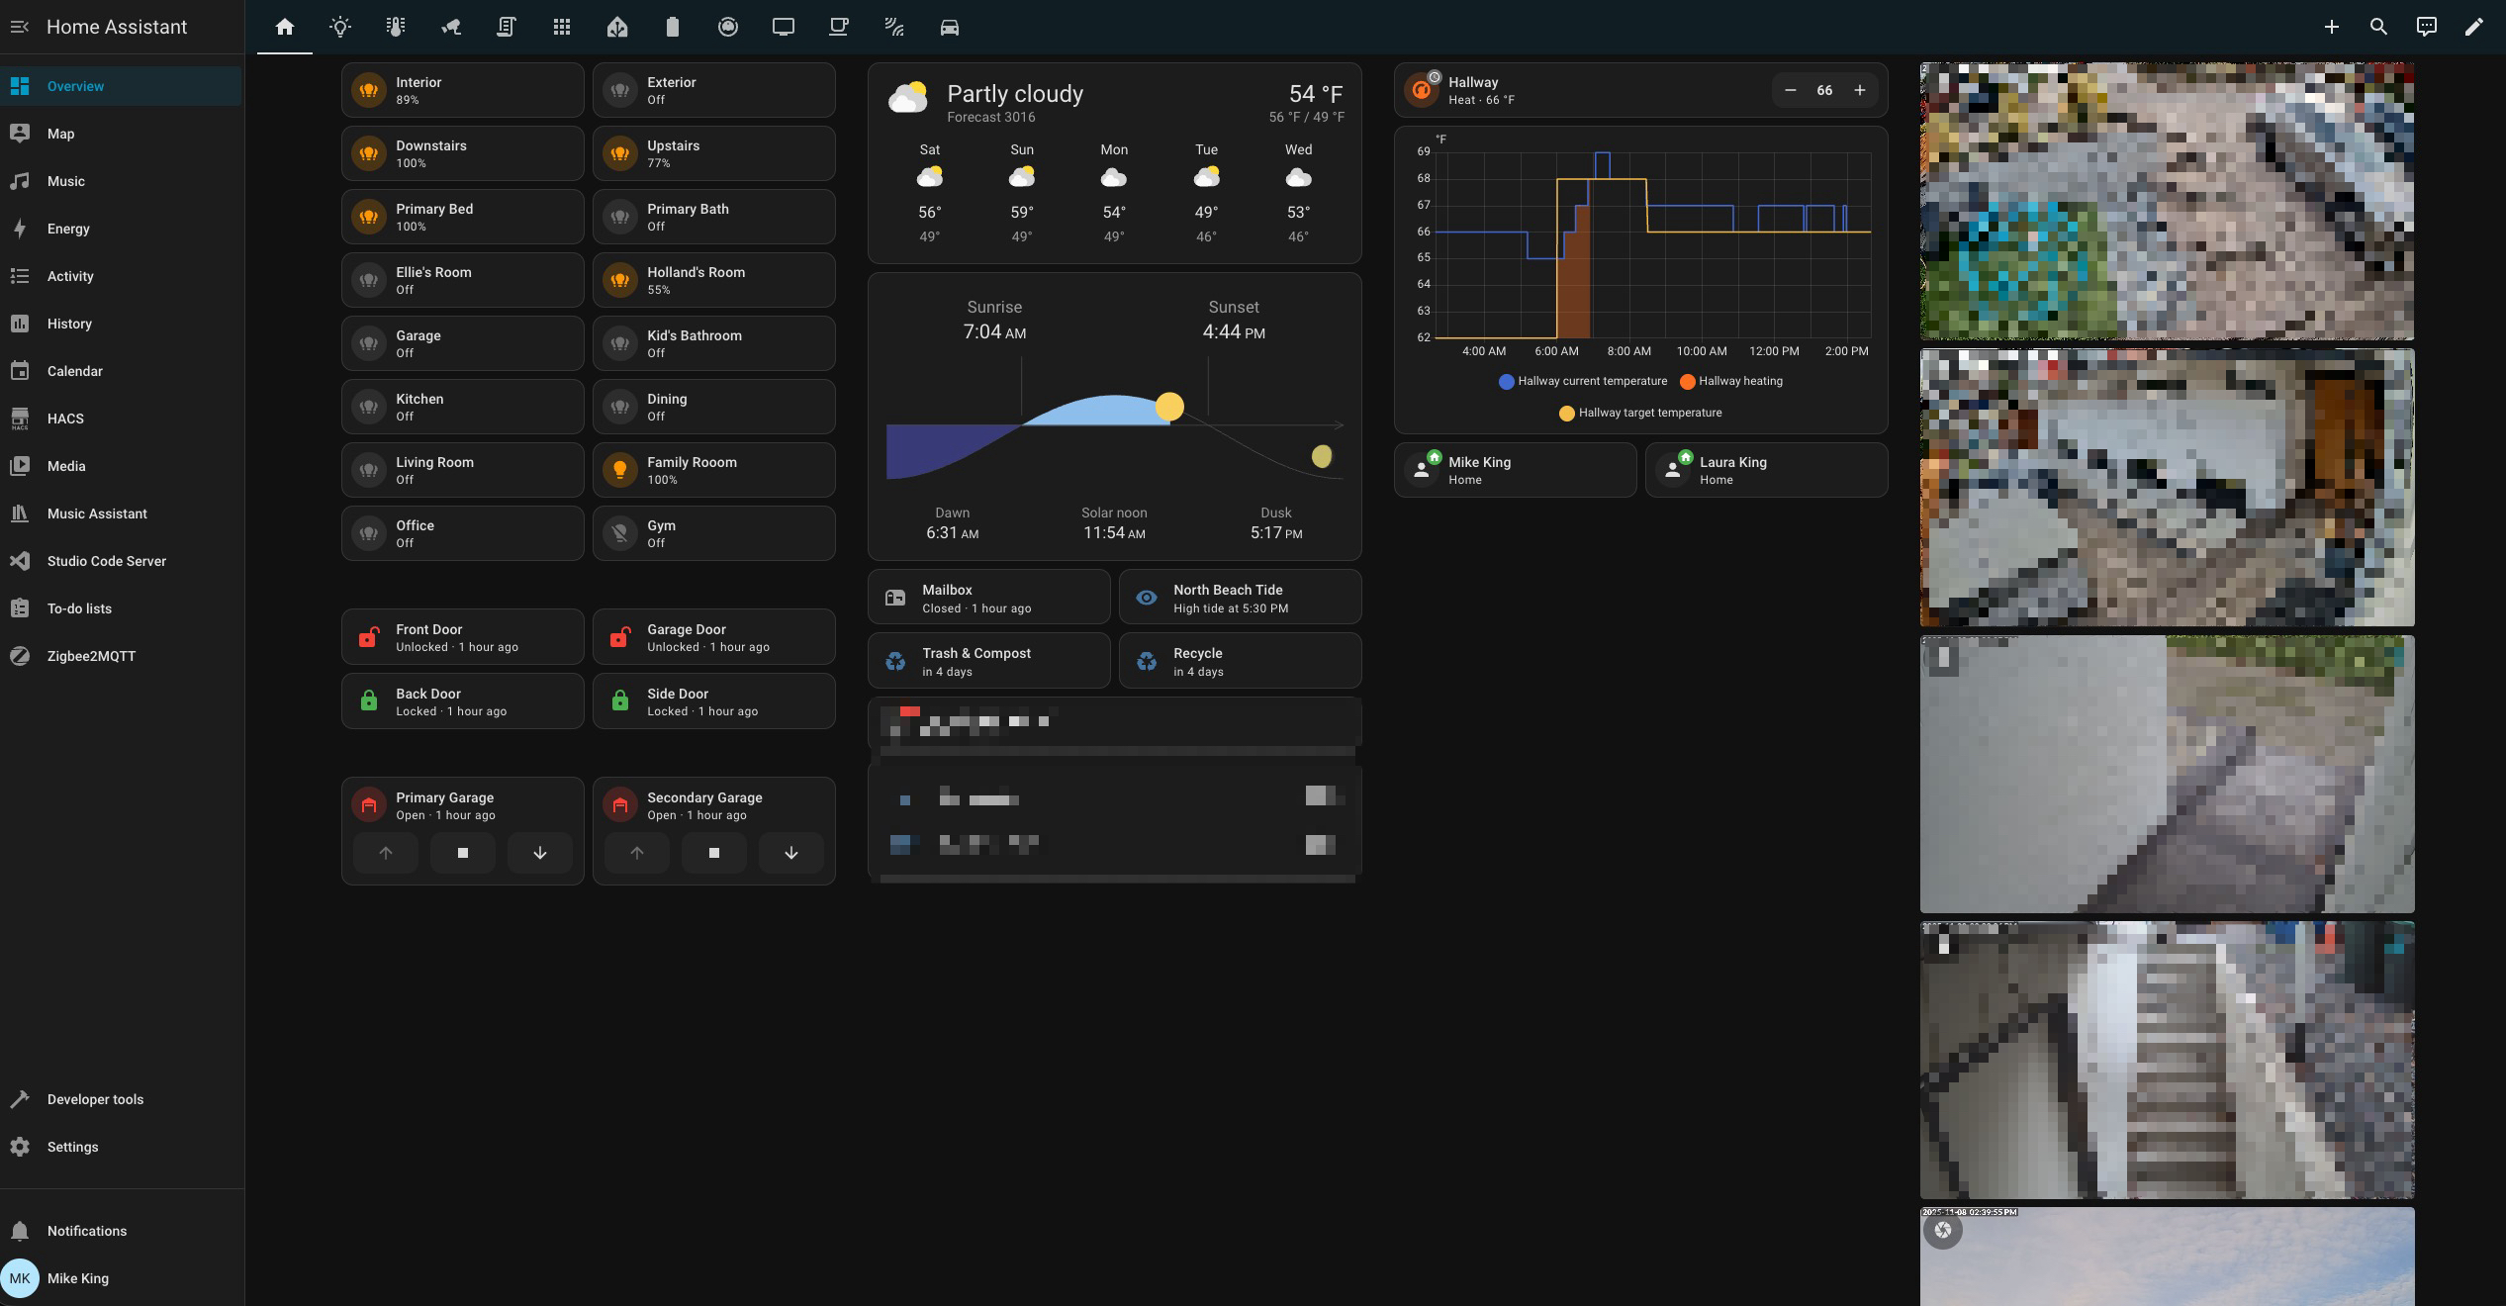2506x1306 pixels.
Task: Stop the Primary Garage door
Action: point(462,853)
